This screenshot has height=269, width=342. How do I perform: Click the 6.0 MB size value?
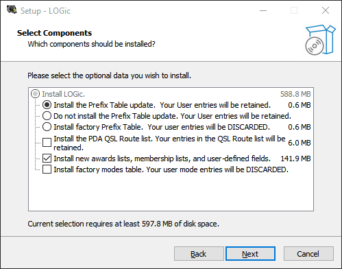300,143
